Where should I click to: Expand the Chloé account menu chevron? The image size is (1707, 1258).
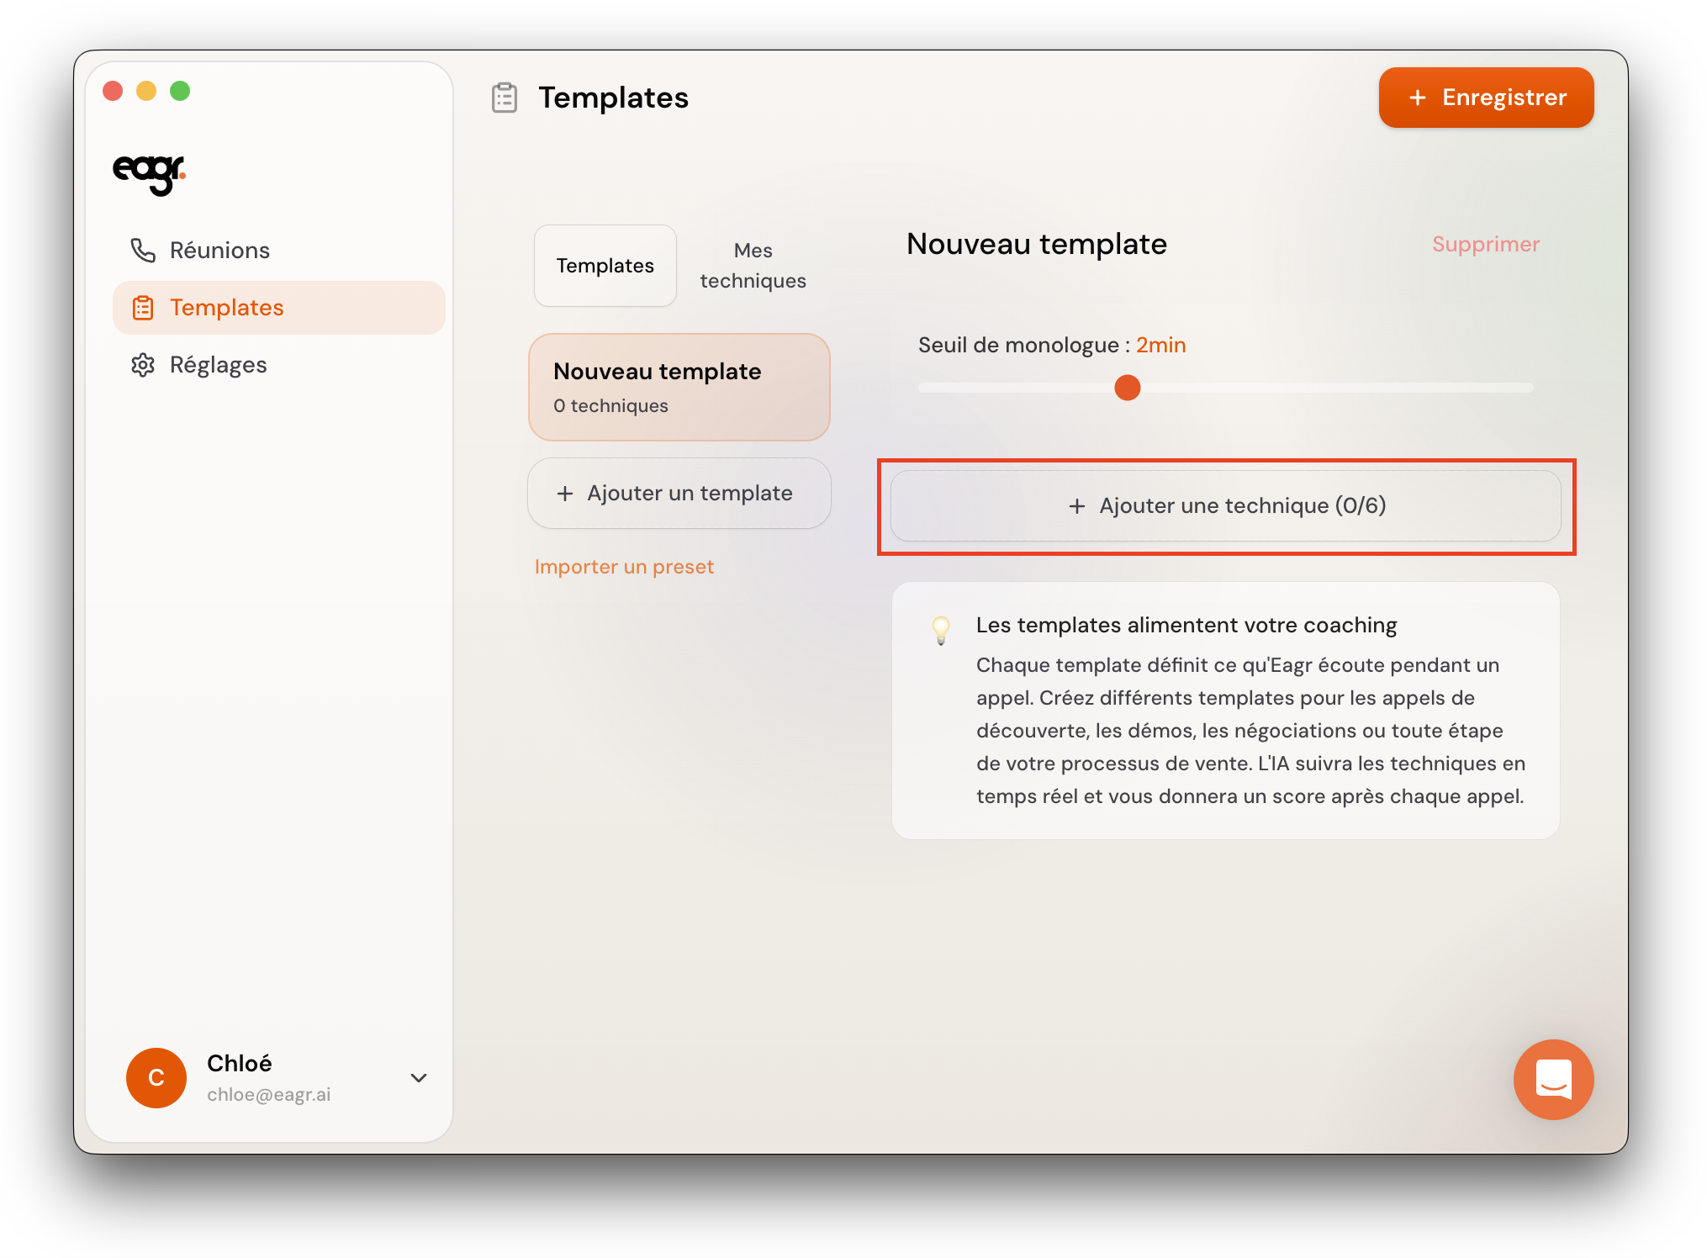tap(419, 1077)
